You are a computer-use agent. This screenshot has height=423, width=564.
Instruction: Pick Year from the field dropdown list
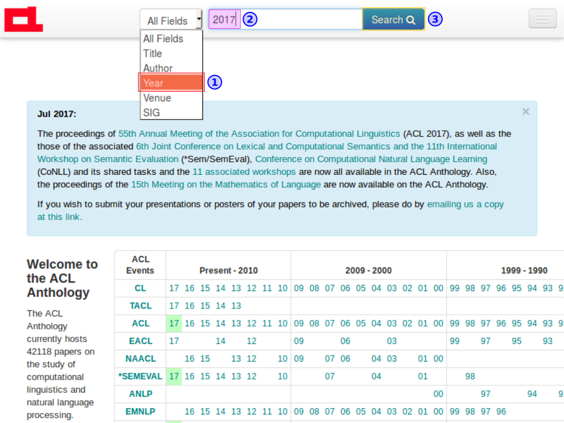tap(171, 83)
